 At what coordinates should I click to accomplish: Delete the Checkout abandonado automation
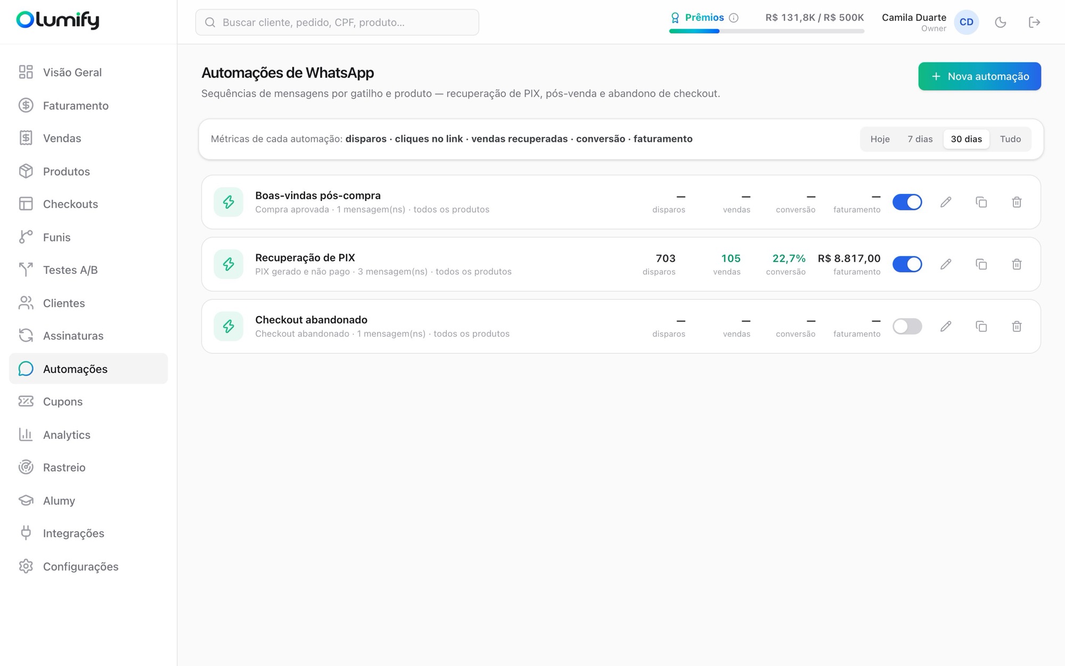[1017, 326]
